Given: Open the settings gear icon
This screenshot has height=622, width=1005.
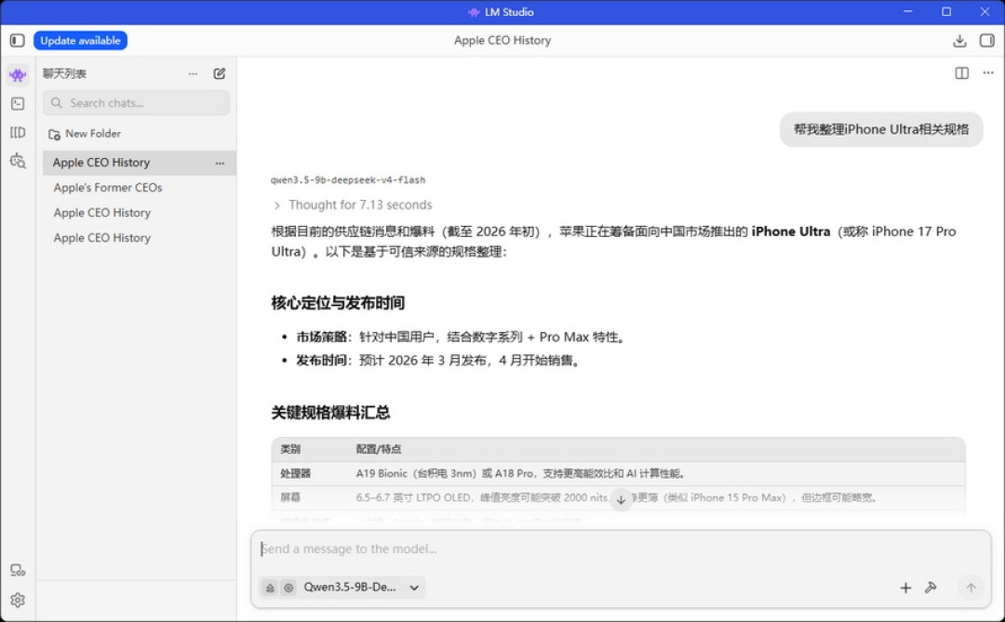Looking at the screenshot, I should 18,601.
